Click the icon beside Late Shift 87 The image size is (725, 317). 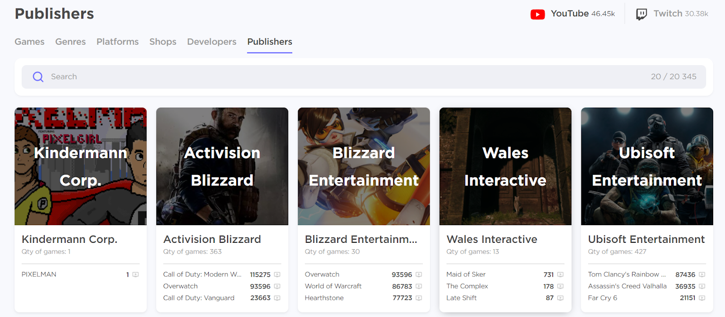click(561, 298)
